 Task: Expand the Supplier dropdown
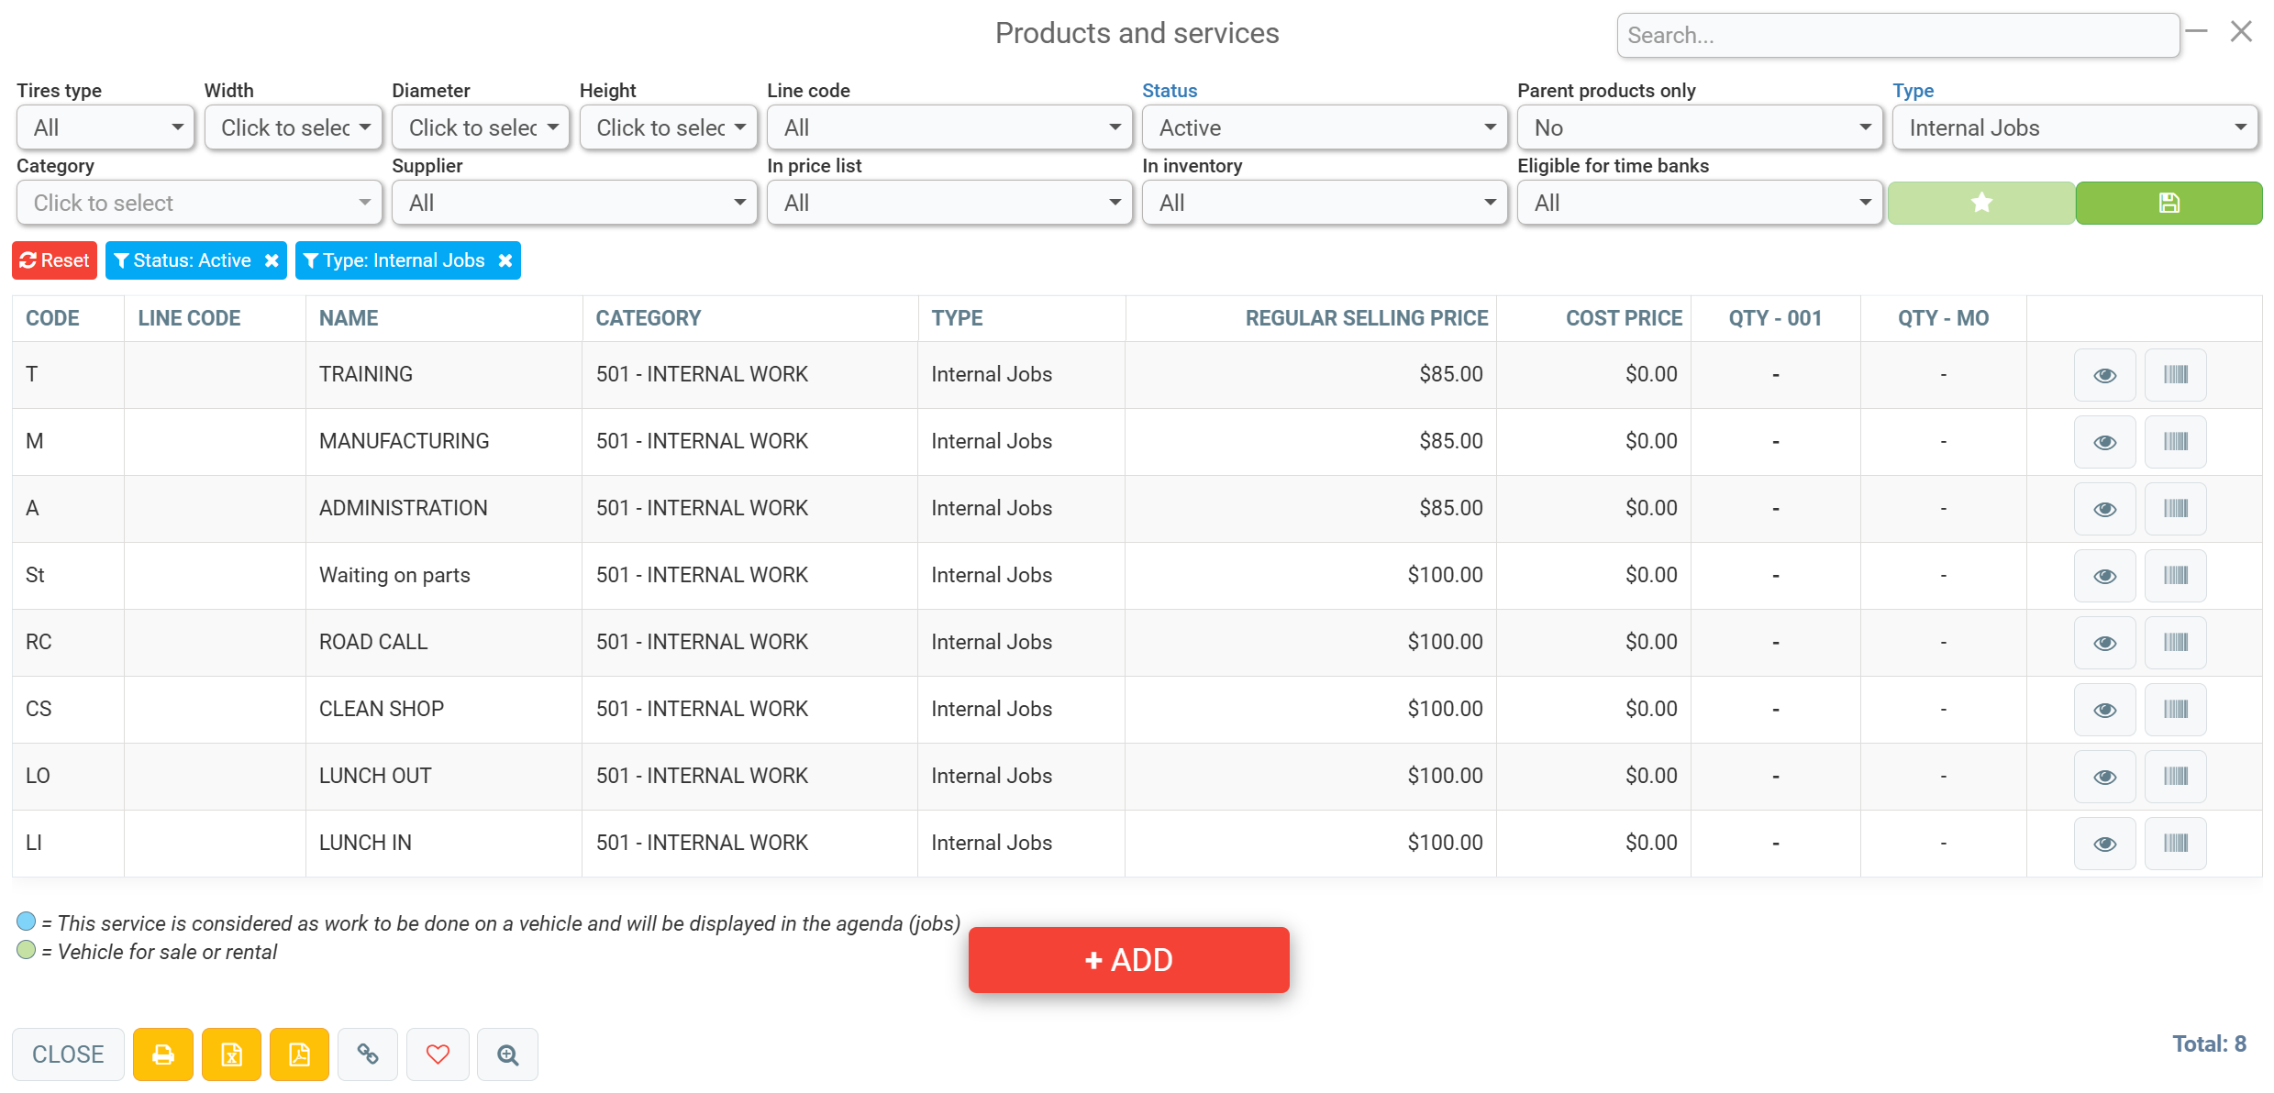[x=574, y=203]
